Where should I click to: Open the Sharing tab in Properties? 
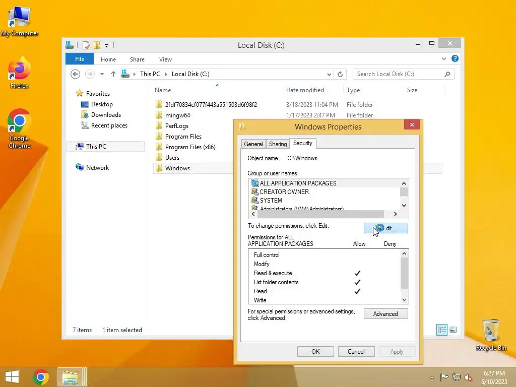click(278, 144)
